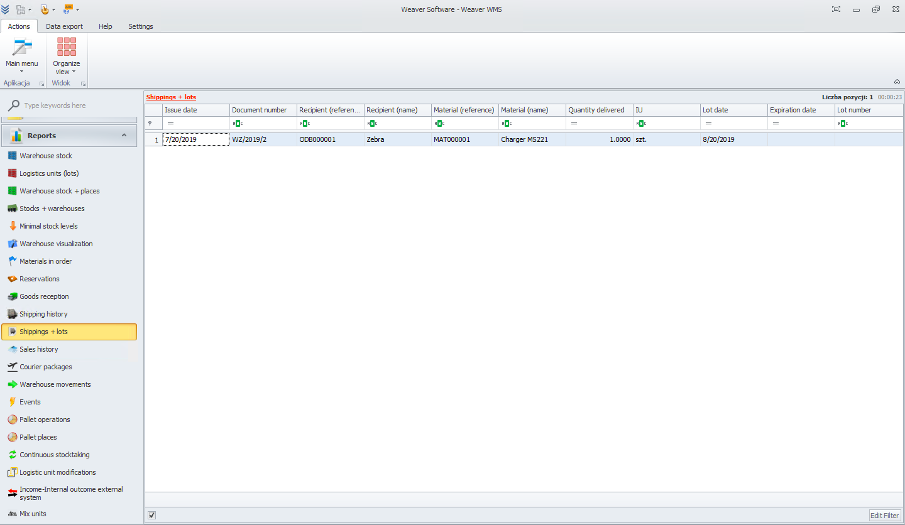Screen dimensions: 905x525
Task: Switch to the Help tab
Action: tap(106, 26)
